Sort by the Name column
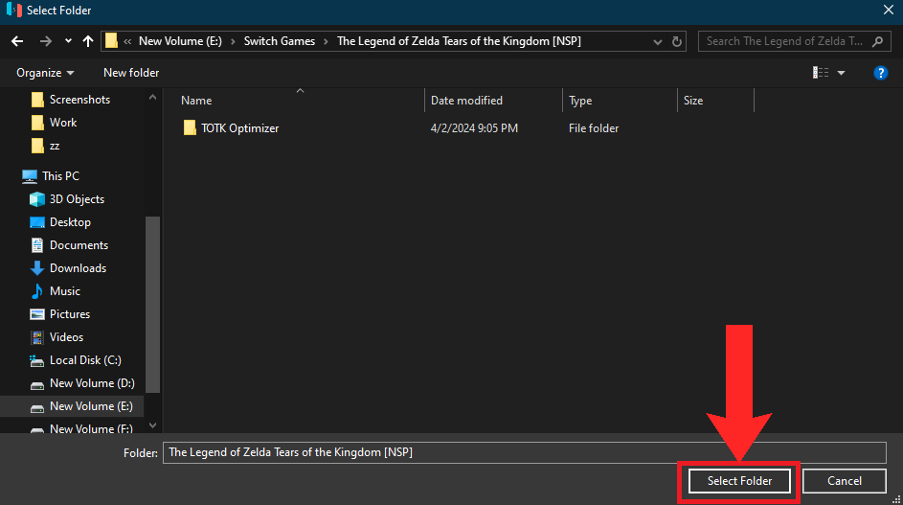 (196, 101)
